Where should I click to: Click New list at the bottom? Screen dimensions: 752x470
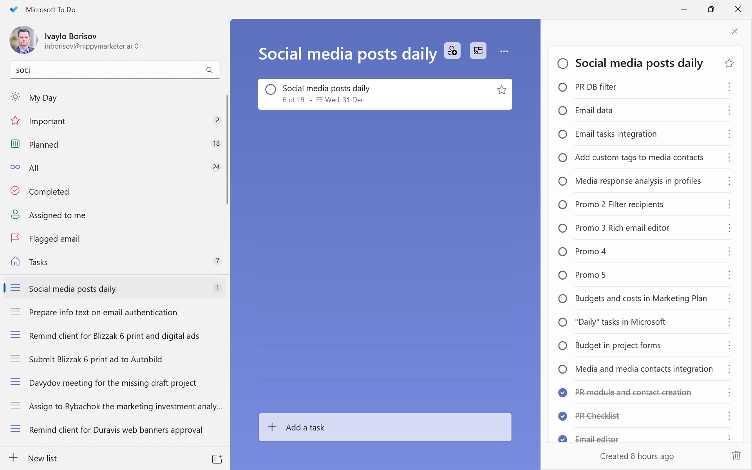click(x=42, y=458)
